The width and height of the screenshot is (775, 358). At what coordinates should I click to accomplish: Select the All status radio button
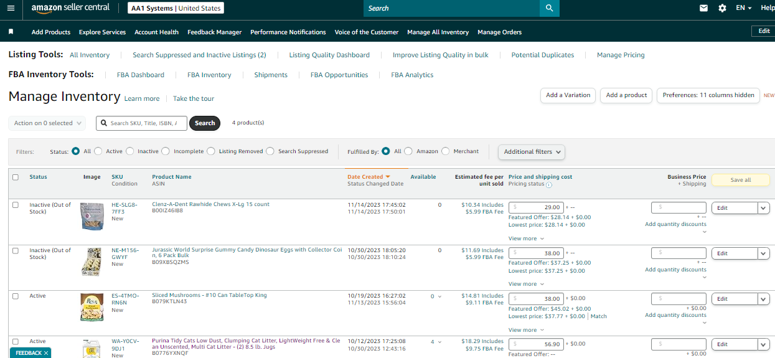pyautogui.click(x=76, y=151)
